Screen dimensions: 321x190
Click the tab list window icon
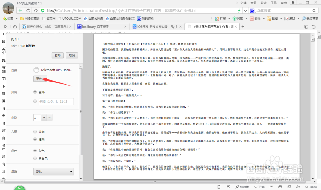(x=307, y=27)
